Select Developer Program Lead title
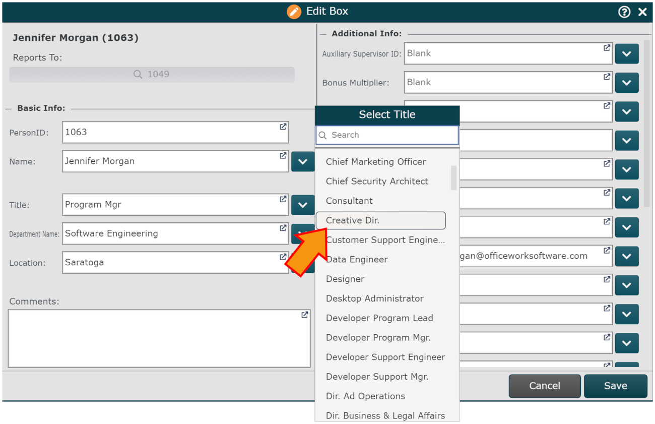The height and width of the screenshot is (424, 655). tap(379, 318)
